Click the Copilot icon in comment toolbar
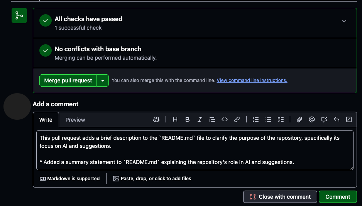 [156, 119]
